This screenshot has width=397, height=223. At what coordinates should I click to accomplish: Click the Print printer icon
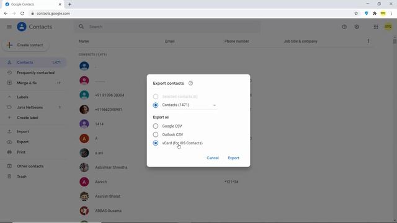click(9, 152)
